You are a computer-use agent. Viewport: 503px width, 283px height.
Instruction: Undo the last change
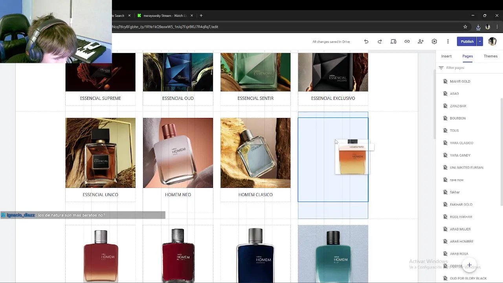366,41
